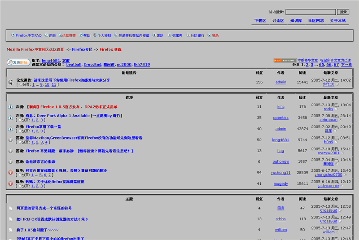Viewport: 359px width, 240px height.
Task: Open the 知识库 navigation tab
Action: [296, 21]
